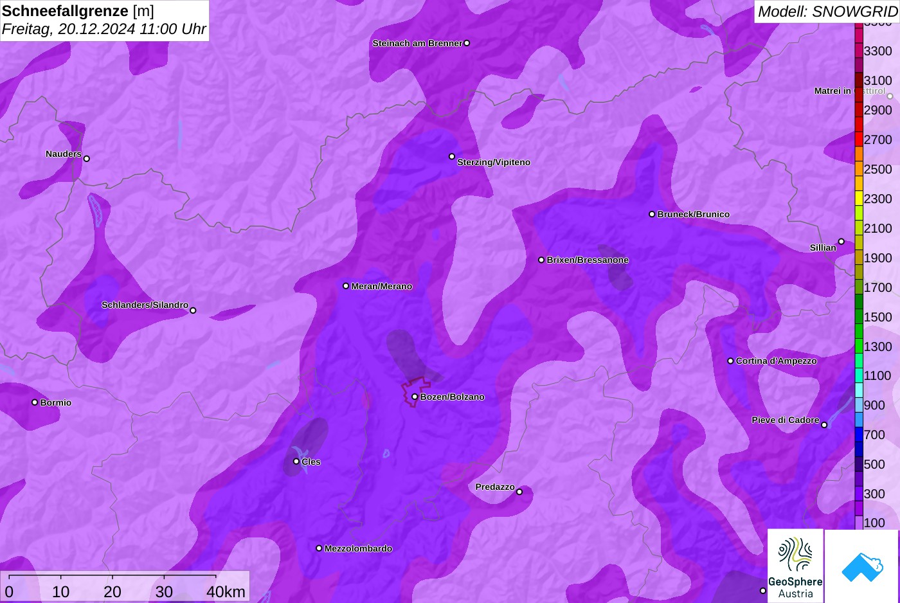900x603 pixels.
Task: Click the 100 light purple legend color
Action: coord(859,523)
